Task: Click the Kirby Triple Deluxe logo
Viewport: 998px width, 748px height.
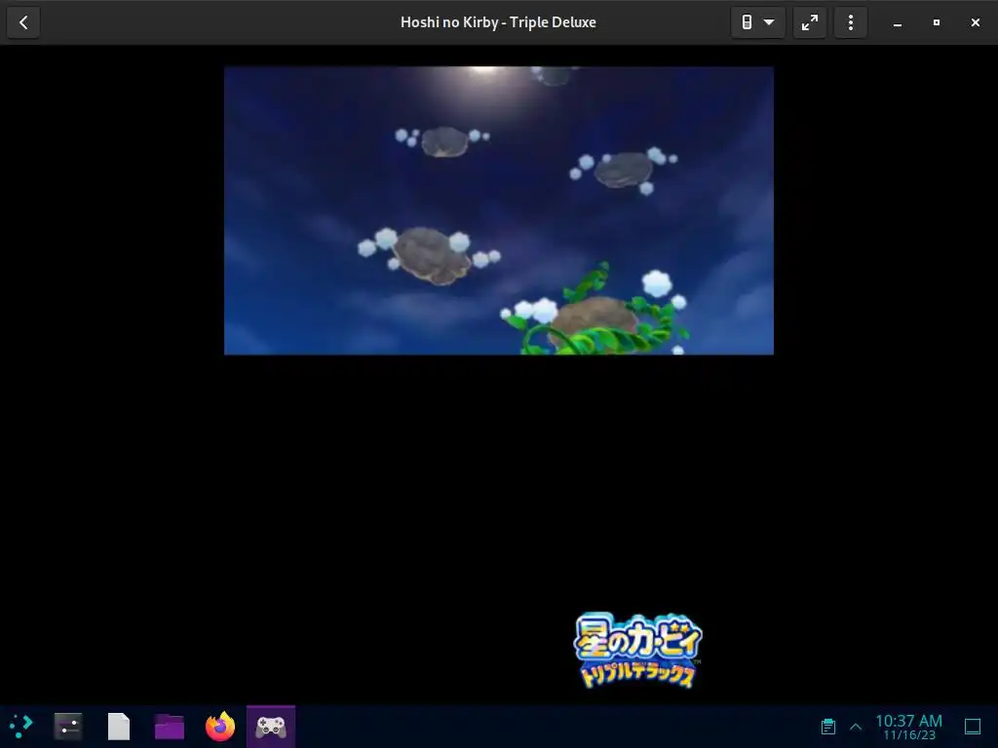Action: coord(637,650)
